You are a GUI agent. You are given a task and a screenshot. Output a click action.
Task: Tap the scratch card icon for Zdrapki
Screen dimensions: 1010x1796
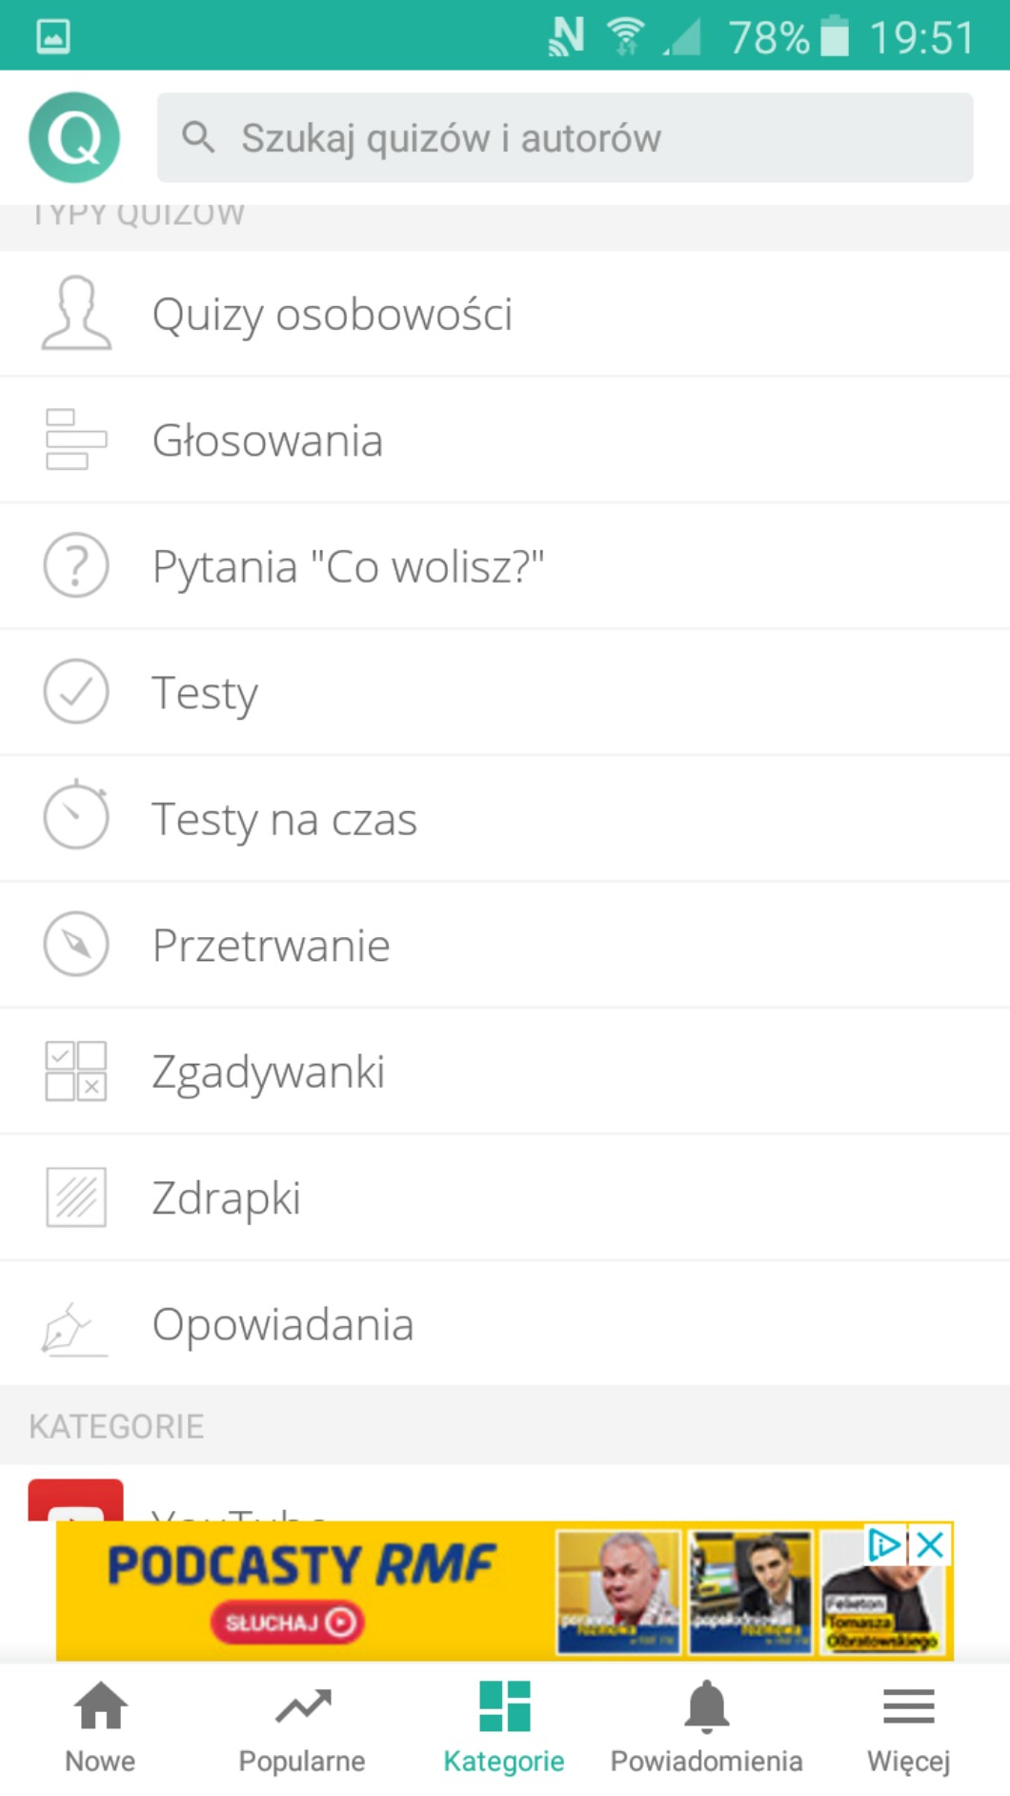pyautogui.click(x=76, y=1197)
